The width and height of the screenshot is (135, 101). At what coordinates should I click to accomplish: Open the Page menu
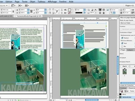click(x=17, y=1)
